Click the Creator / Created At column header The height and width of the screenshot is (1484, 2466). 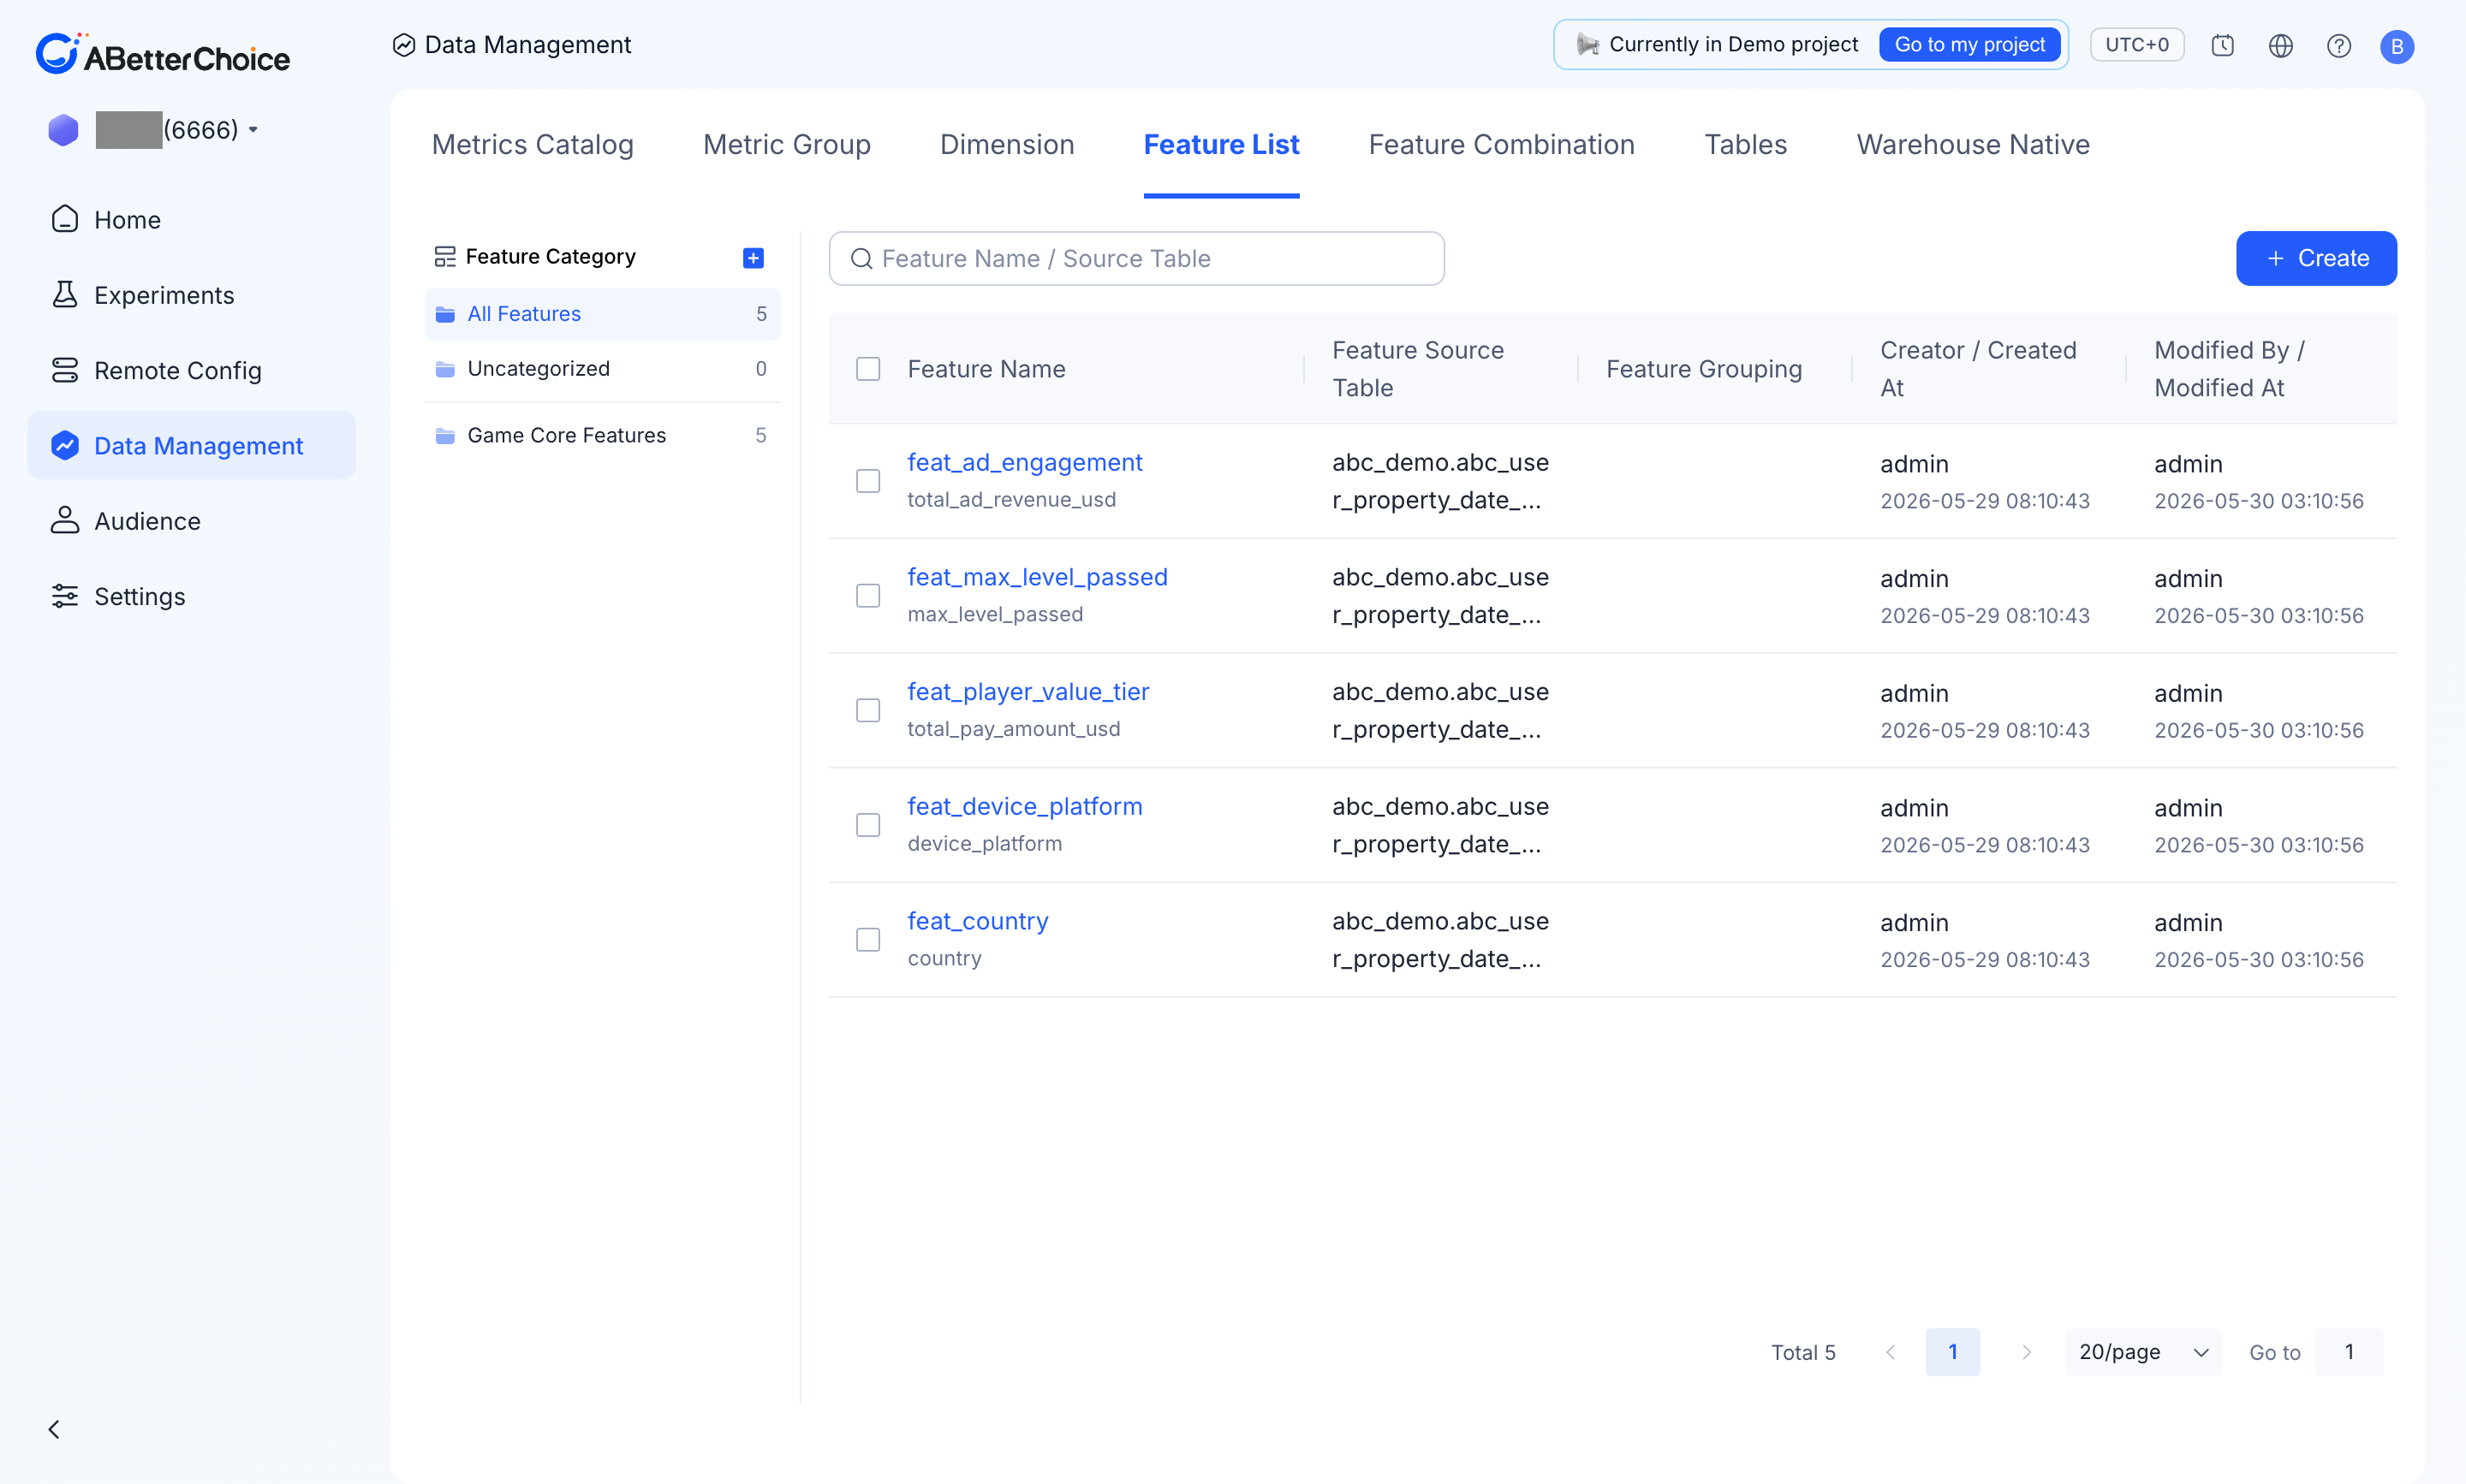pyautogui.click(x=1978, y=369)
